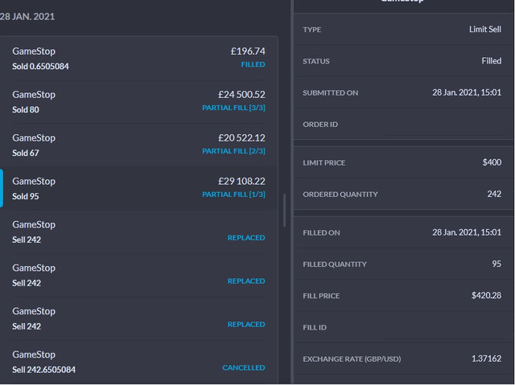Click the ordered quantity 242 value
Viewport: 515px width, 385px height.
pyautogui.click(x=494, y=194)
